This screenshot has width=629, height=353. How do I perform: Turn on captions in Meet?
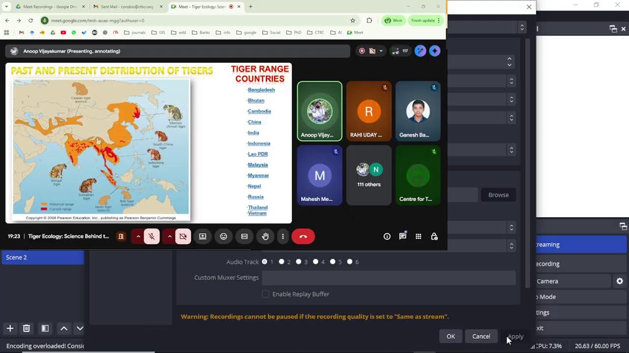pyautogui.click(x=244, y=236)
